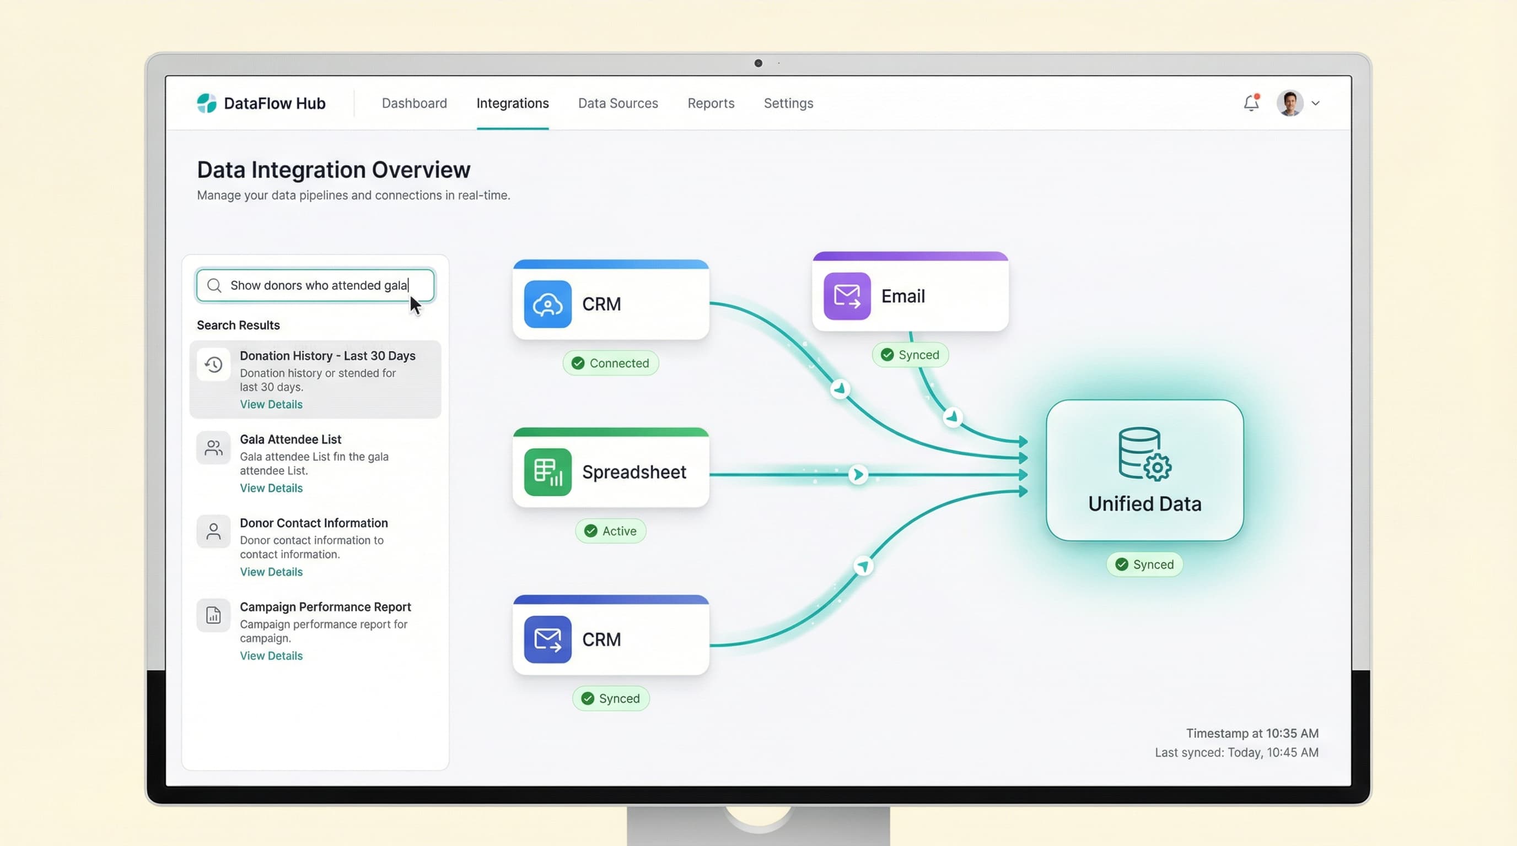Open notifications via the bell icon
The width and height of the screenshot is (1517, 846).
[1251, 102]
